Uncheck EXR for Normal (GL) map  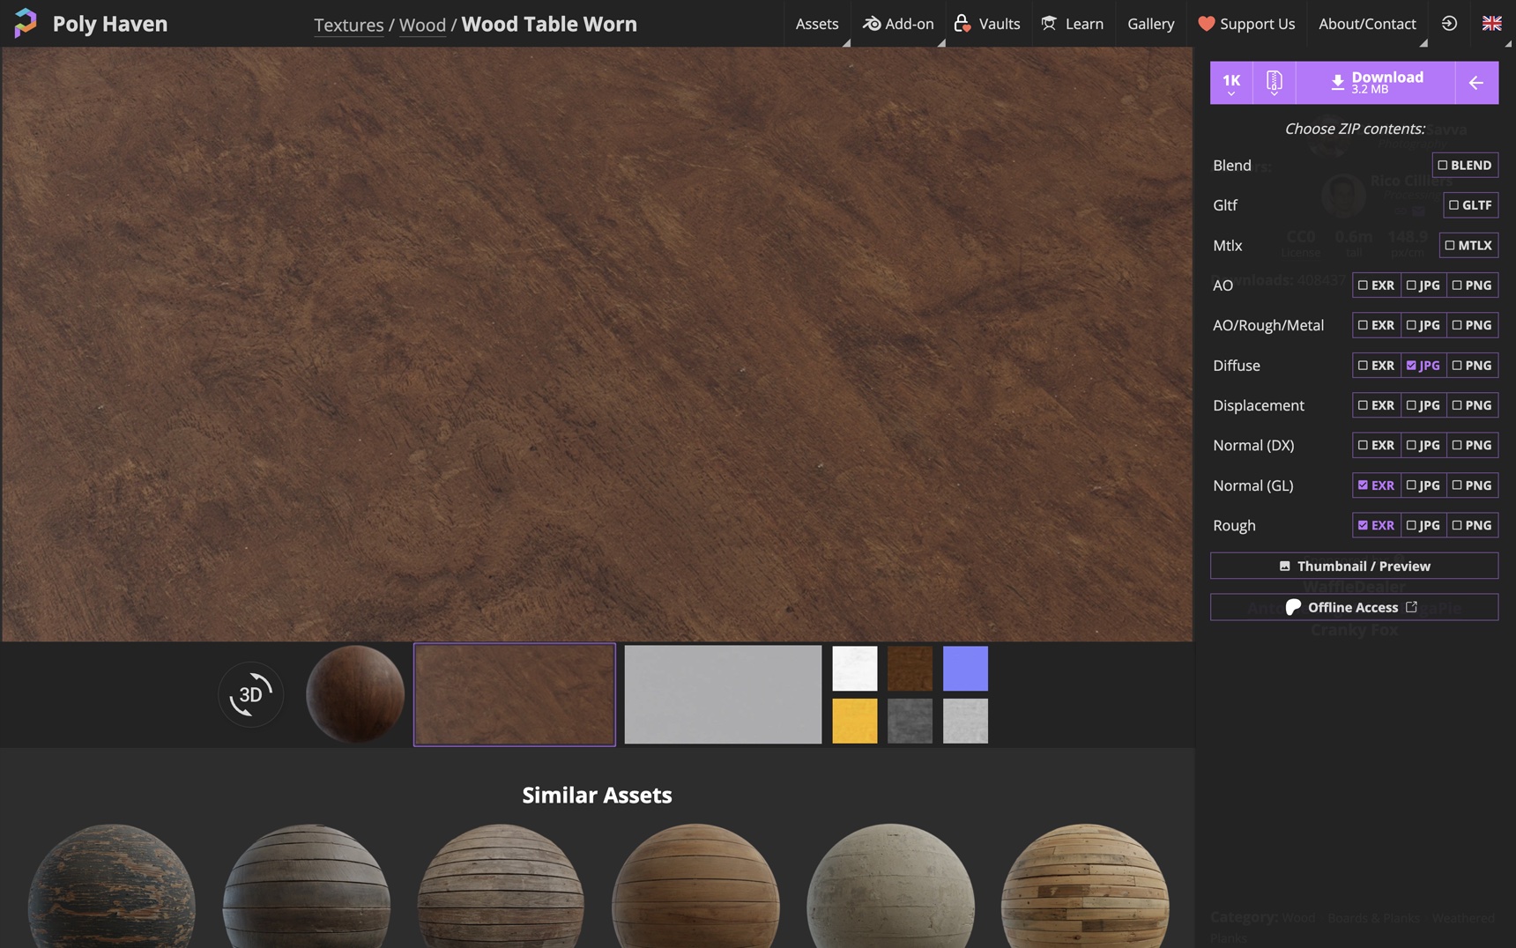(x=1376, y=485)
